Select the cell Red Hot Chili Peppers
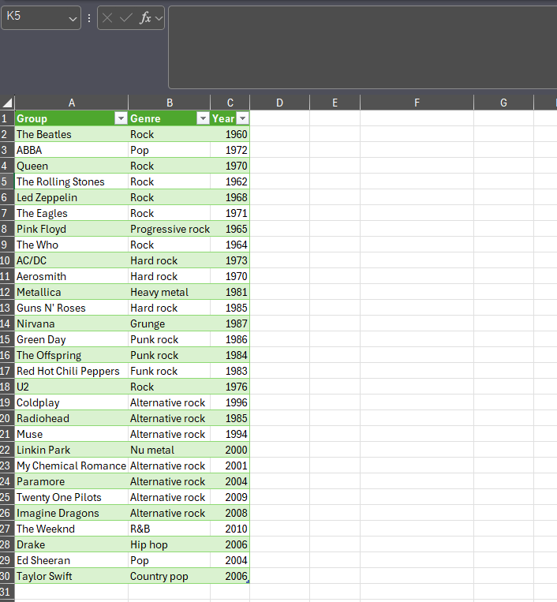This screenshot has width=557, height=602. [72, 371]
